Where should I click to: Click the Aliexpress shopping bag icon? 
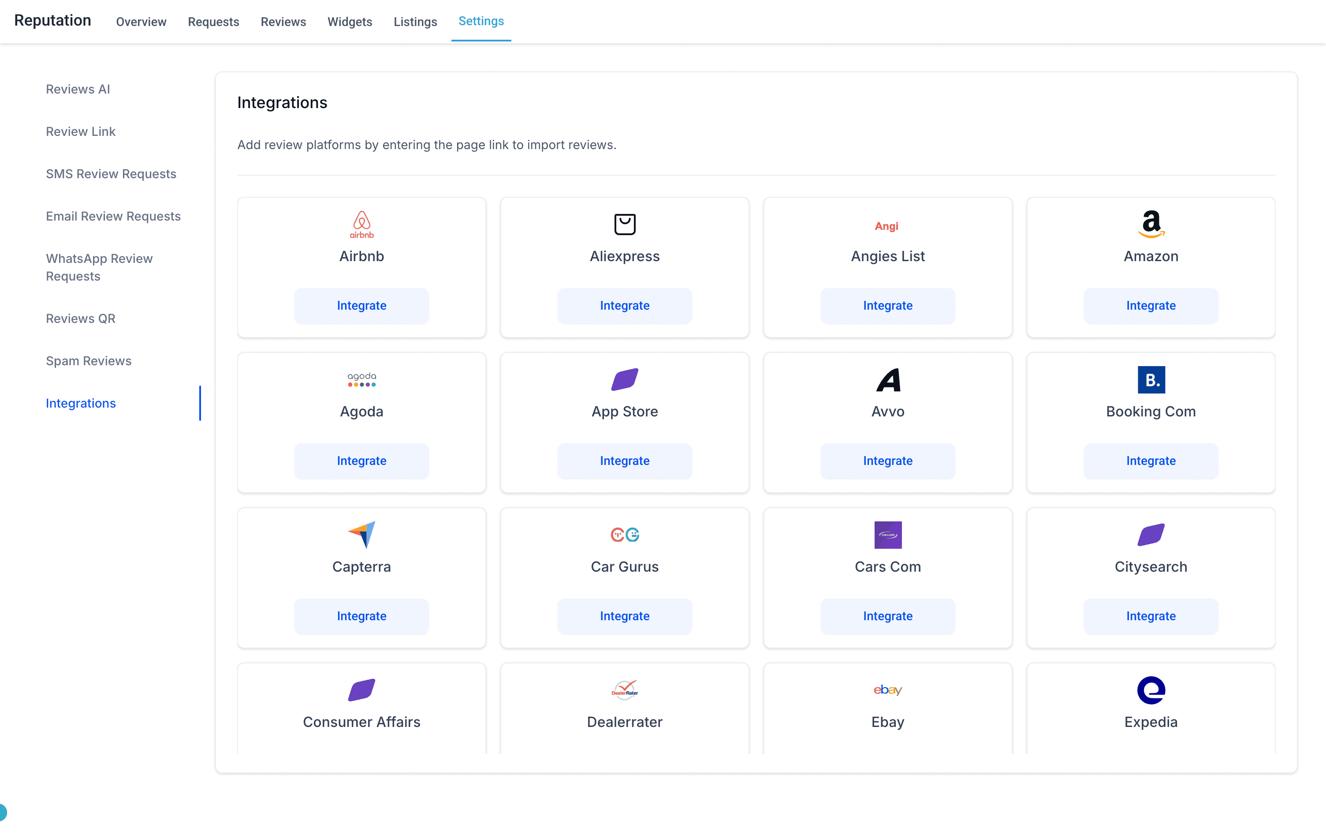(625, 224)
